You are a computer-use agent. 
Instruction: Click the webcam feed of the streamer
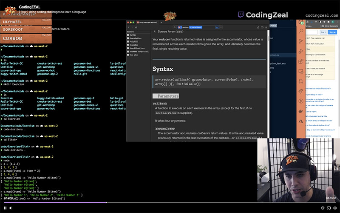coord(298,170)
